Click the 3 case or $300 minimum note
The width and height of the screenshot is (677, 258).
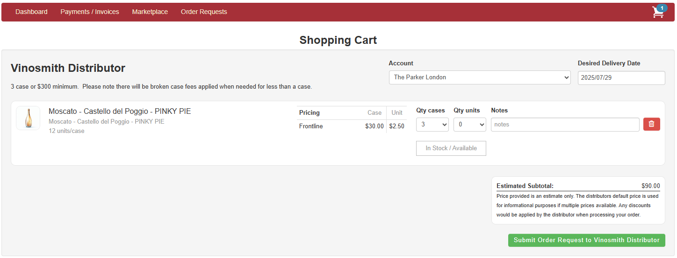[x=161, y=87]
